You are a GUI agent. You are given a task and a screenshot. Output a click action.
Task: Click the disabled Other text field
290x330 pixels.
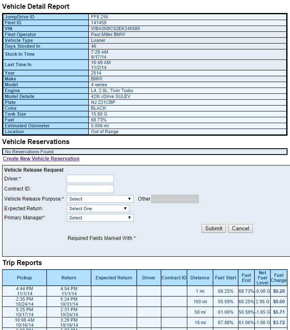point(175,199)
